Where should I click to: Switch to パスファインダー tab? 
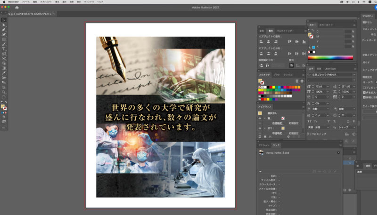285,31
